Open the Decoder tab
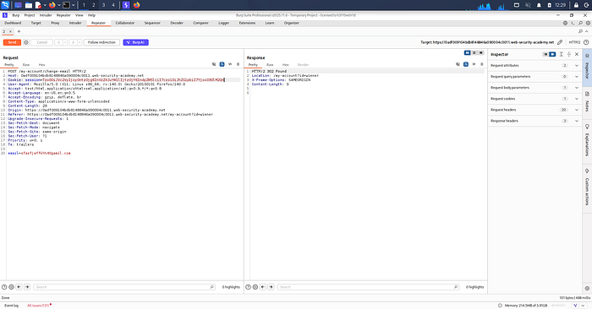This screenshot has width=592, height=309. [x=177, y=23]
